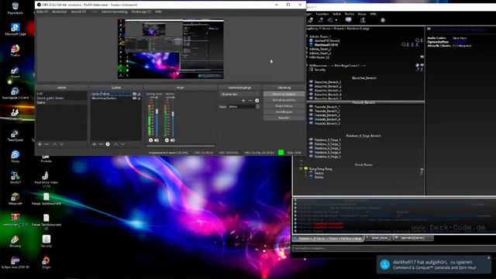Viewport: 496px width, 279px height.
Task: Click the mixer horizontal scrollbar
Action: coord(181,146)
